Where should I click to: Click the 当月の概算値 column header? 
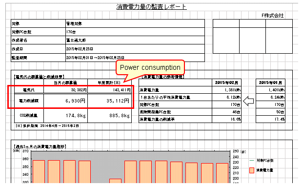click(65, 83)
